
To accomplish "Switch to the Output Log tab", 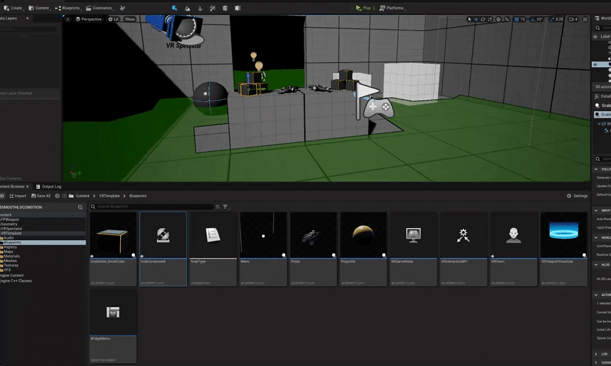I will [49, 186].
